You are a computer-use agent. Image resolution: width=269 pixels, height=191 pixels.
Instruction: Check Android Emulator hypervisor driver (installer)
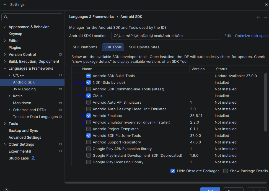coord(89,122)
